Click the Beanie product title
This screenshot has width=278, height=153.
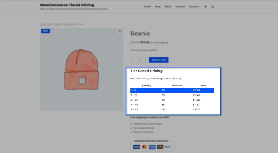(x=140, y=33)
